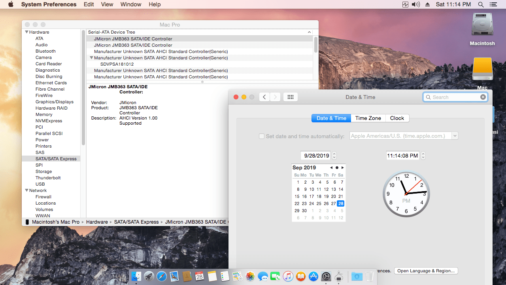The width and height of the screenshot is (506, 285).
Task: Collapse the Serial-ATA Device Tree header
Action: pos(309,32)
